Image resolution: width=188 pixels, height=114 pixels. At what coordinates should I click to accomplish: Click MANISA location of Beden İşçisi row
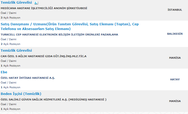[175, 101]
